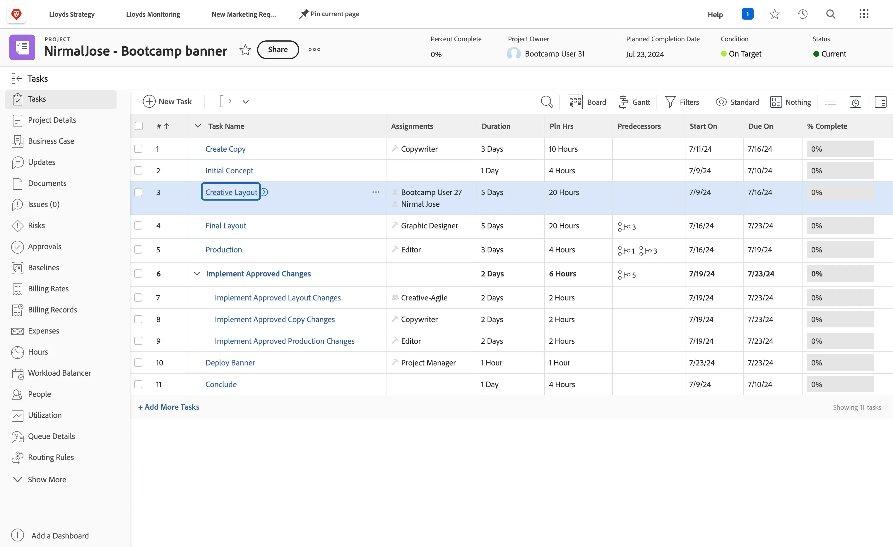Image resolution: width=893 pixels, height=547 pixels.
Task: Select all tasks header checkbox
Action: tap(138, 126)
